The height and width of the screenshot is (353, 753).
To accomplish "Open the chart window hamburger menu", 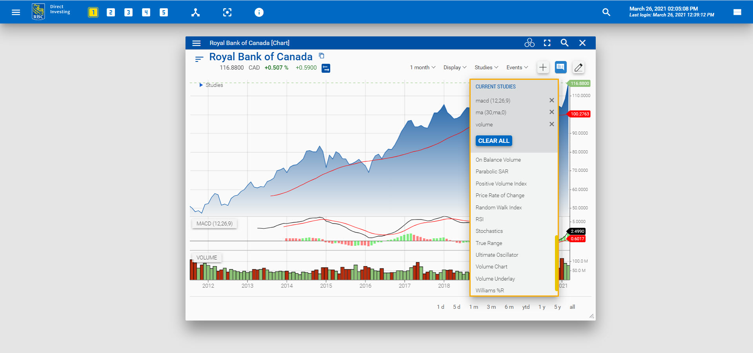I will click(196, 43).
